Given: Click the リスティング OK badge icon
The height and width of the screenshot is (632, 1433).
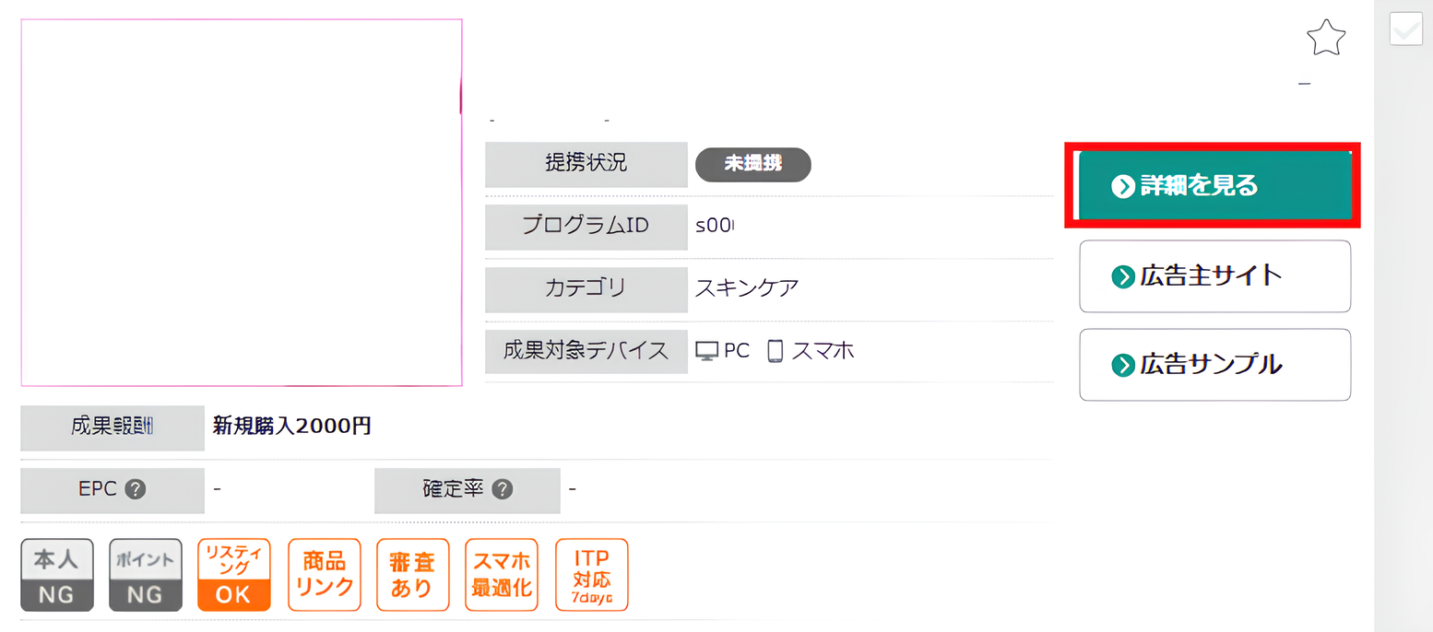Looking at the screenshot, I should 233,575.
